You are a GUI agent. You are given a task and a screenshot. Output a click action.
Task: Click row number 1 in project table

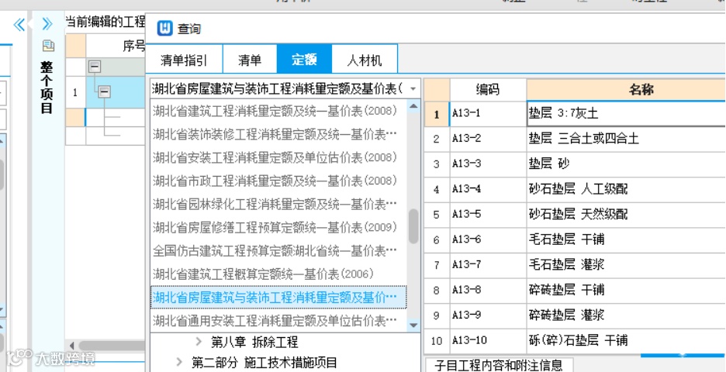[75, 92]
